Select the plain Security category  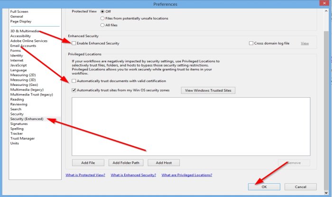(x=17, y=114)
